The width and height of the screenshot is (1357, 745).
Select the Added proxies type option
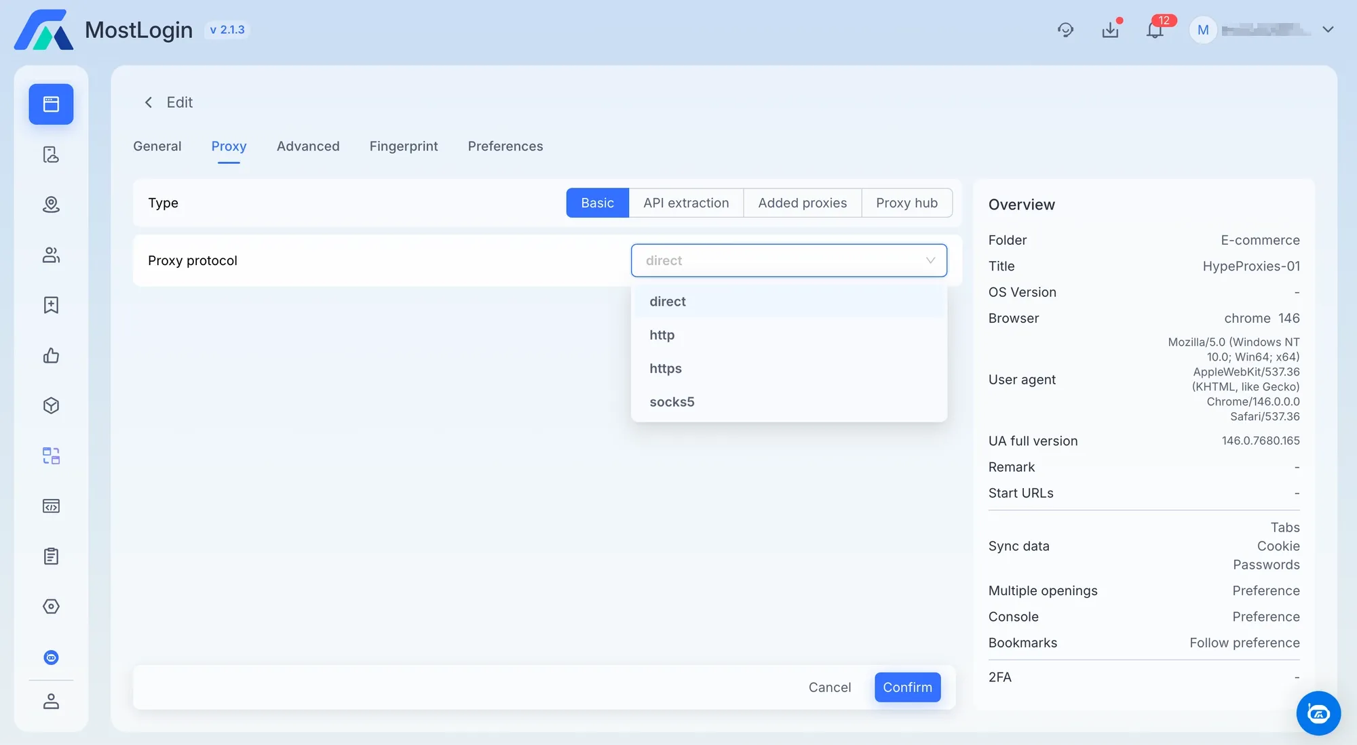802,203
